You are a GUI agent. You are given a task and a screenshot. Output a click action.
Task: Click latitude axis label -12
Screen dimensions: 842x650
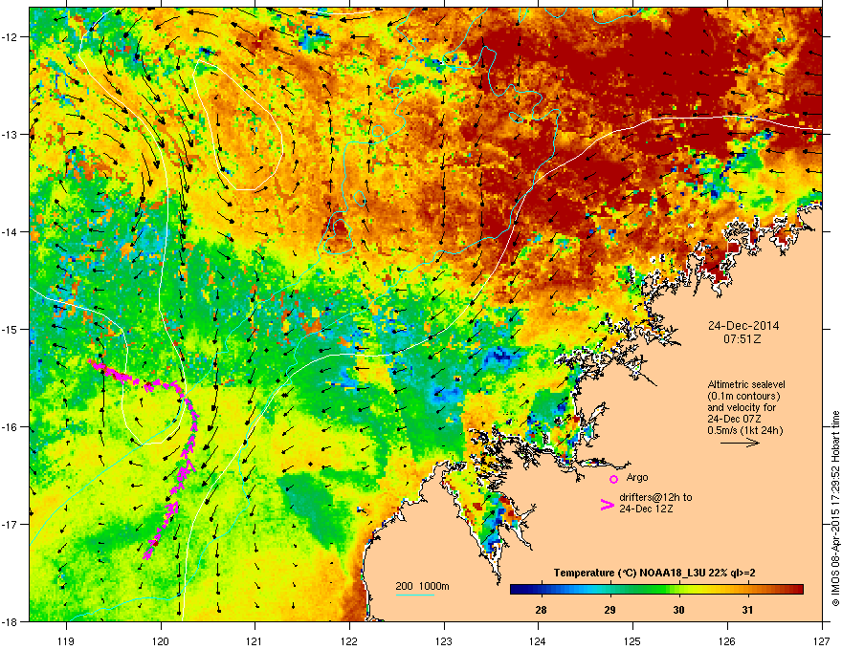tap(11, 36)
